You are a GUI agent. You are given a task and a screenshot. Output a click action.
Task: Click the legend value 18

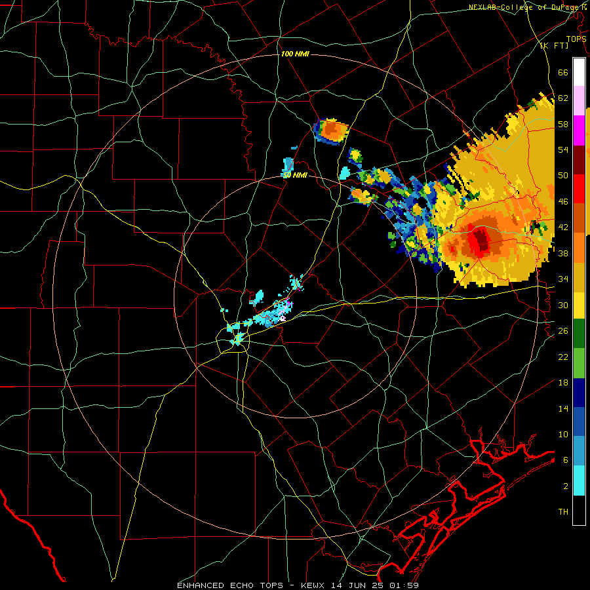click(563, 382)
